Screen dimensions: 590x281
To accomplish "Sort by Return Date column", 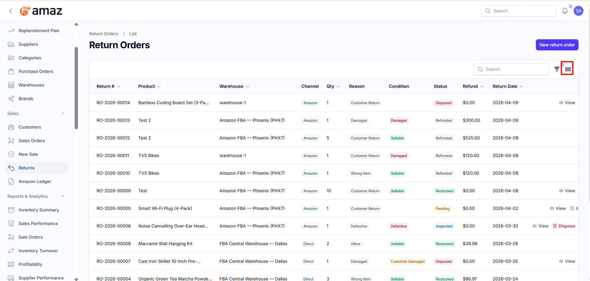I will tap(508, 86).
